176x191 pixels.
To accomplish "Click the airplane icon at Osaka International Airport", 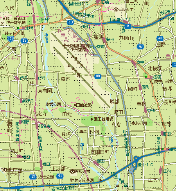I will tap(65, 46).
